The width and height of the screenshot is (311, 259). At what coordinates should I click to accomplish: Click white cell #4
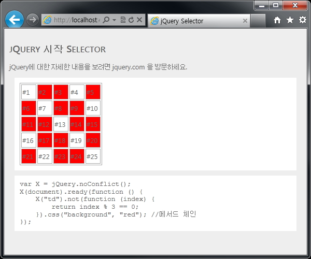point(77,92)
